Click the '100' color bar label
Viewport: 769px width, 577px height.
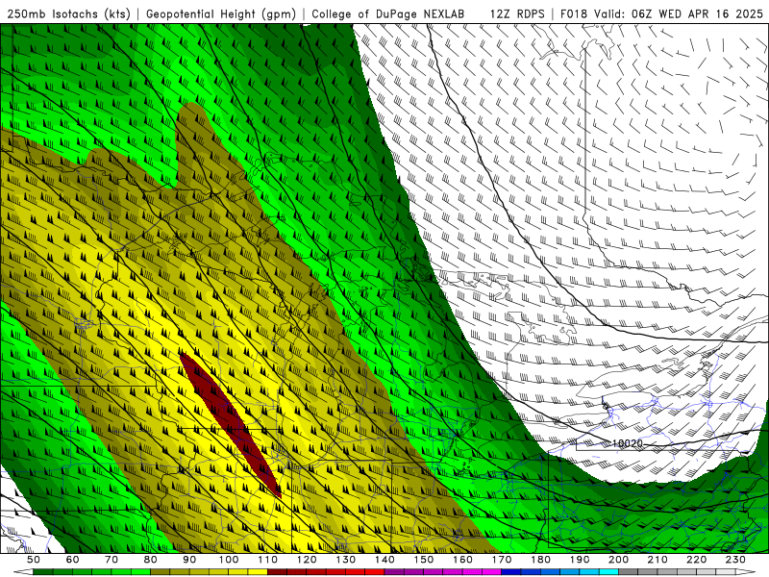[x=229, y=560]
